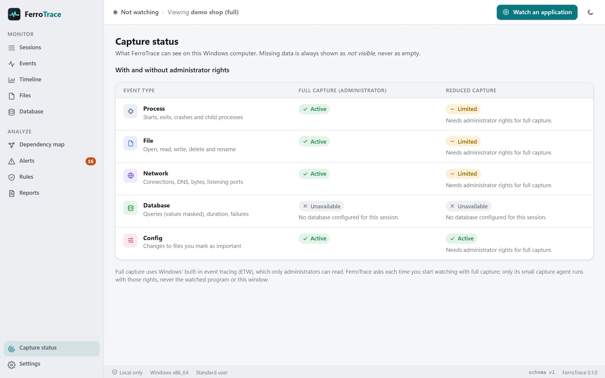This screenshot has width=605, height=378.
Task: Open the Reports page
Action: pyautogui.click(x=52, y=193)
